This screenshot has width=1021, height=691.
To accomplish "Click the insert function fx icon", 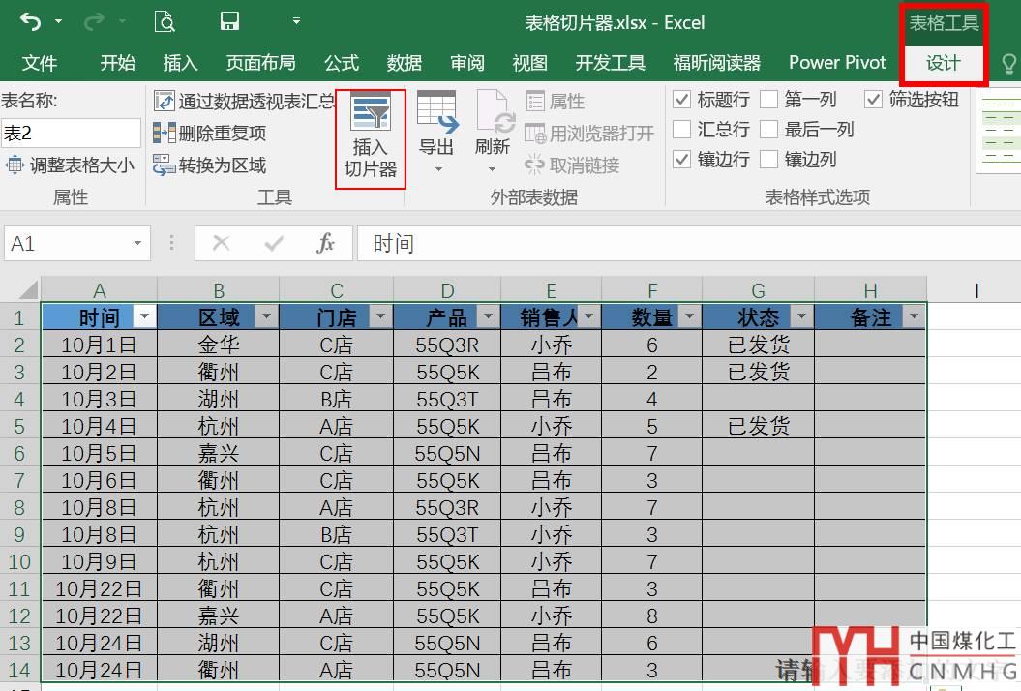I will (x=326, y=244).
